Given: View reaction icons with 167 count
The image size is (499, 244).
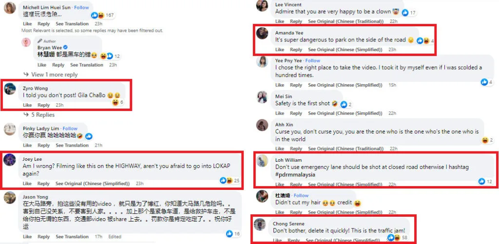Looking at the screenshot, I should pyautogui.click(x=102, y=15).
